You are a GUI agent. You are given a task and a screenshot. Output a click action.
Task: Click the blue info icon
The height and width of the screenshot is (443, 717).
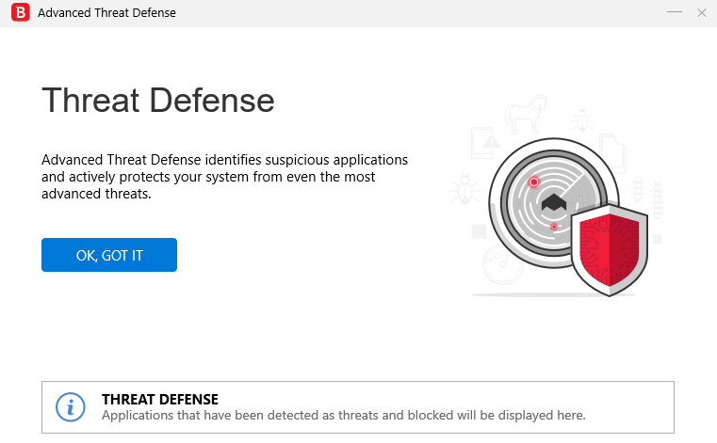pos(71,407)
